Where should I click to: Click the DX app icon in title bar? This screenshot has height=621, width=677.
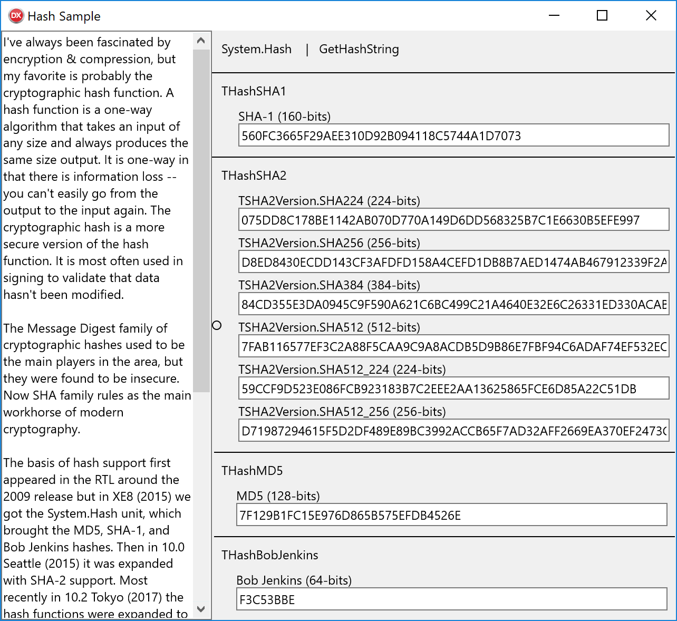16,16
